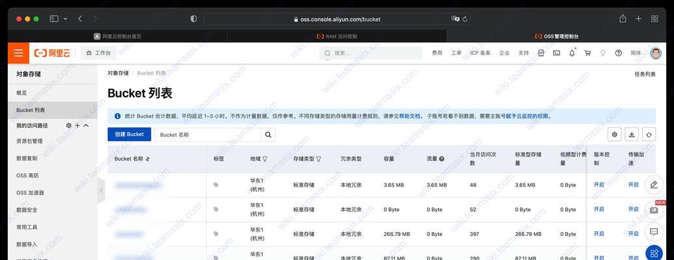674x260 pixels.
Task: Open 数据复制 in the sidebar
Action: click(x=27, y=158)
